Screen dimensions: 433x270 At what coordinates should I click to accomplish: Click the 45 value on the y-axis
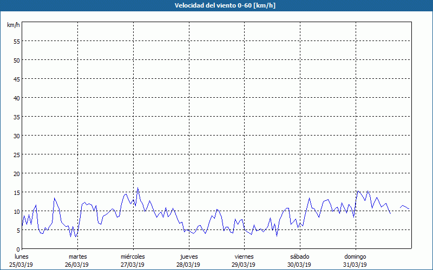pyautogui.click(x=17, y=79)
